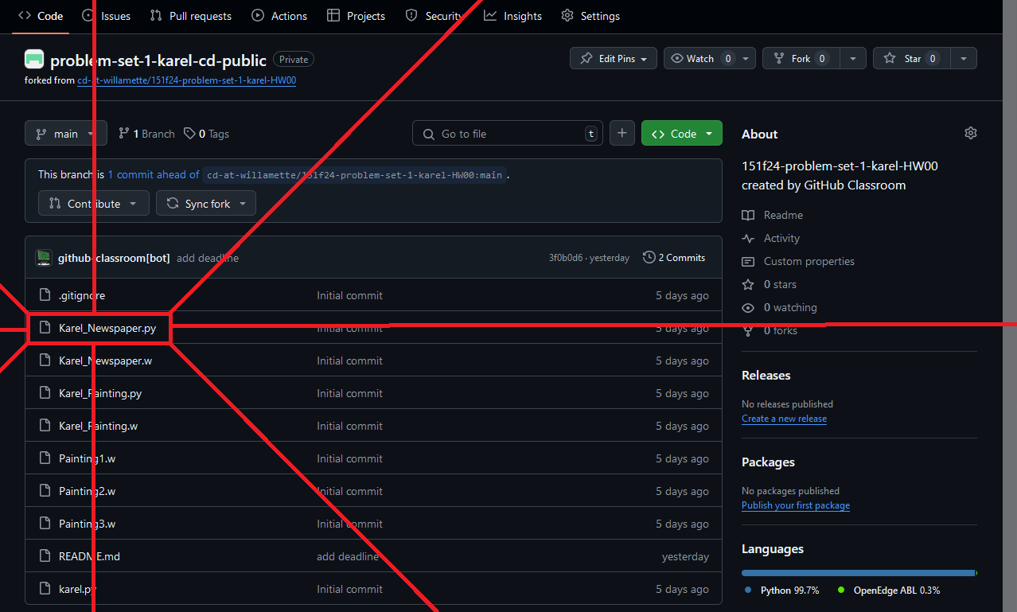Click the About settings gear icon
Image resolution: width=1017 pixels, height=612 pixels.
pos(970,134)
